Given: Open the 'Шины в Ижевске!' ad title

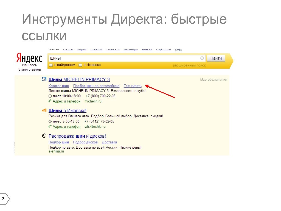Looking at the screenshot, I should click(x=68, y=110).
